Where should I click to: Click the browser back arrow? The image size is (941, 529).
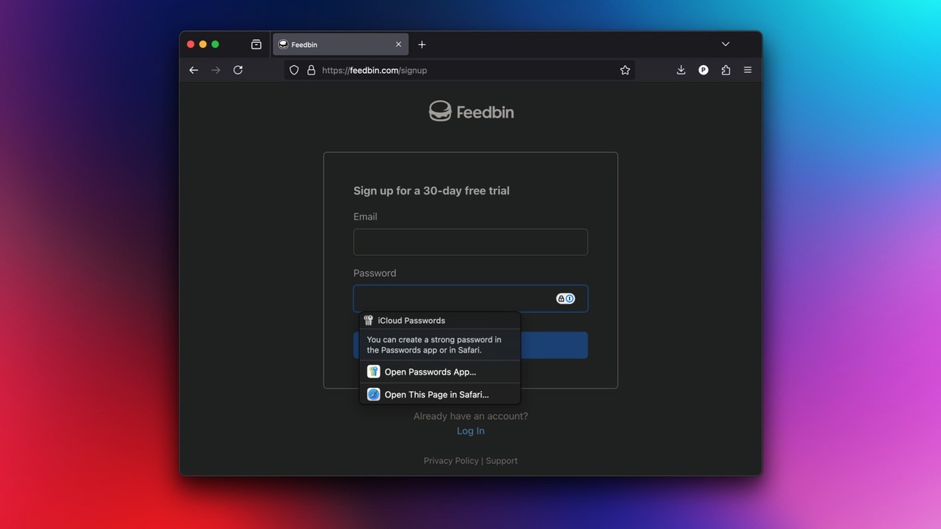[194, 70]
